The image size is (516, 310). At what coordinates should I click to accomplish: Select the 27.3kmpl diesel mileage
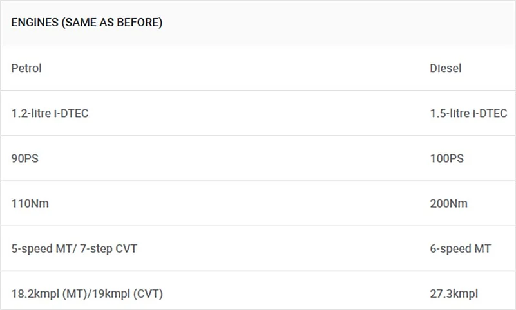454,294
